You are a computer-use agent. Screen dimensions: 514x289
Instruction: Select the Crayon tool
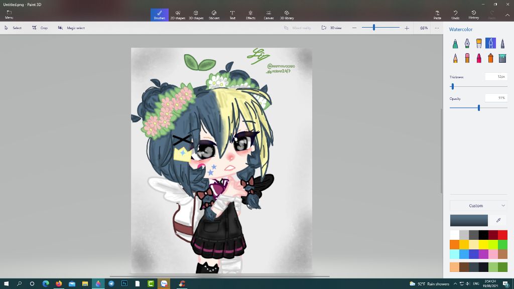pyautogui.click(x=479, y=58)
